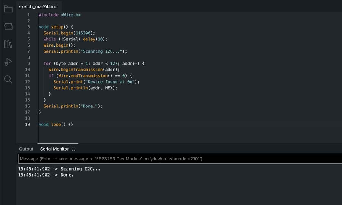Click line number 1 in the gutter
Viewport: 342px width, 205px height.
pos(28,15)
